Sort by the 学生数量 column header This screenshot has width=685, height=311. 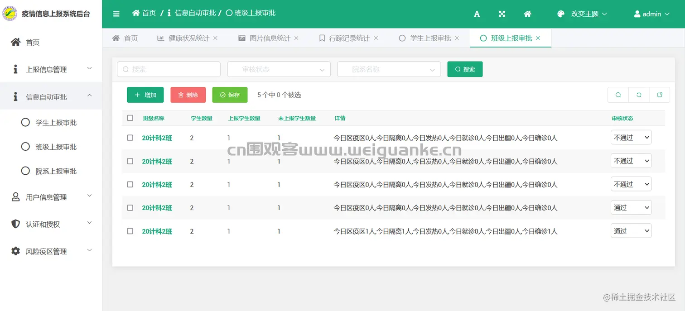tap(202, 118)
